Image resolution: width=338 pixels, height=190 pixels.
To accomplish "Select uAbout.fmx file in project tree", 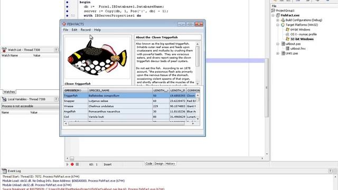I will (x=298, y=49).
